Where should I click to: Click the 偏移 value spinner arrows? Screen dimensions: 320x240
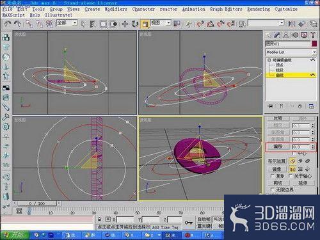pyautogui.click(x=312, y=147)
